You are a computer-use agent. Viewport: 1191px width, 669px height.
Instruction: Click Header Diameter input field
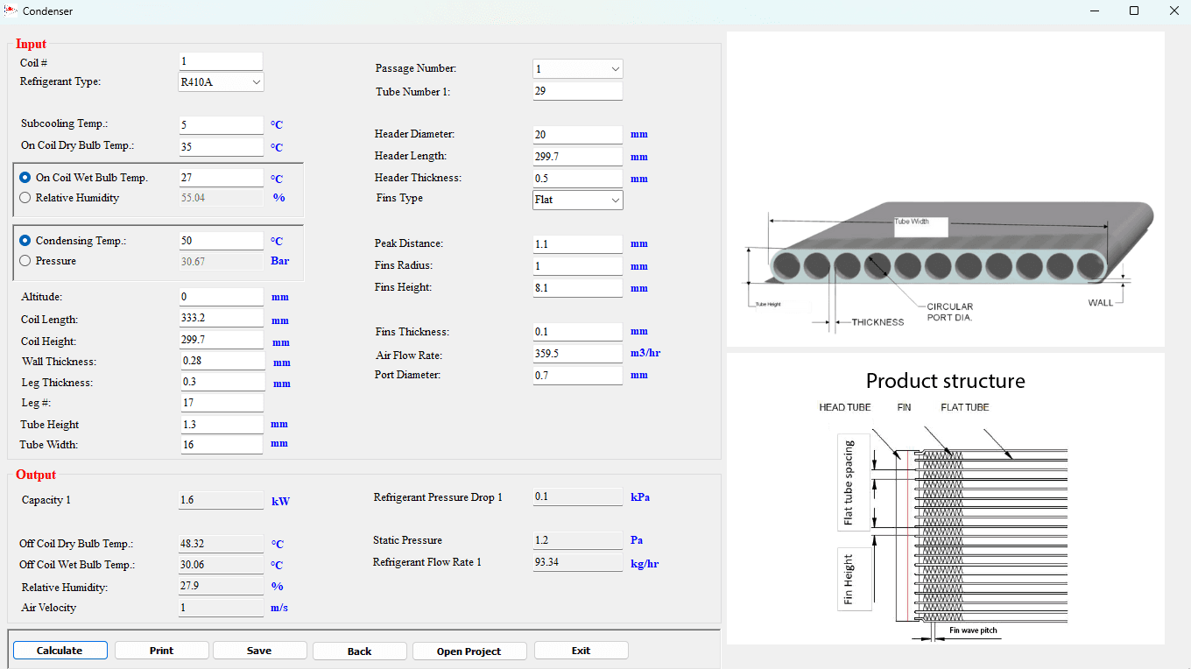click(577, 135)
